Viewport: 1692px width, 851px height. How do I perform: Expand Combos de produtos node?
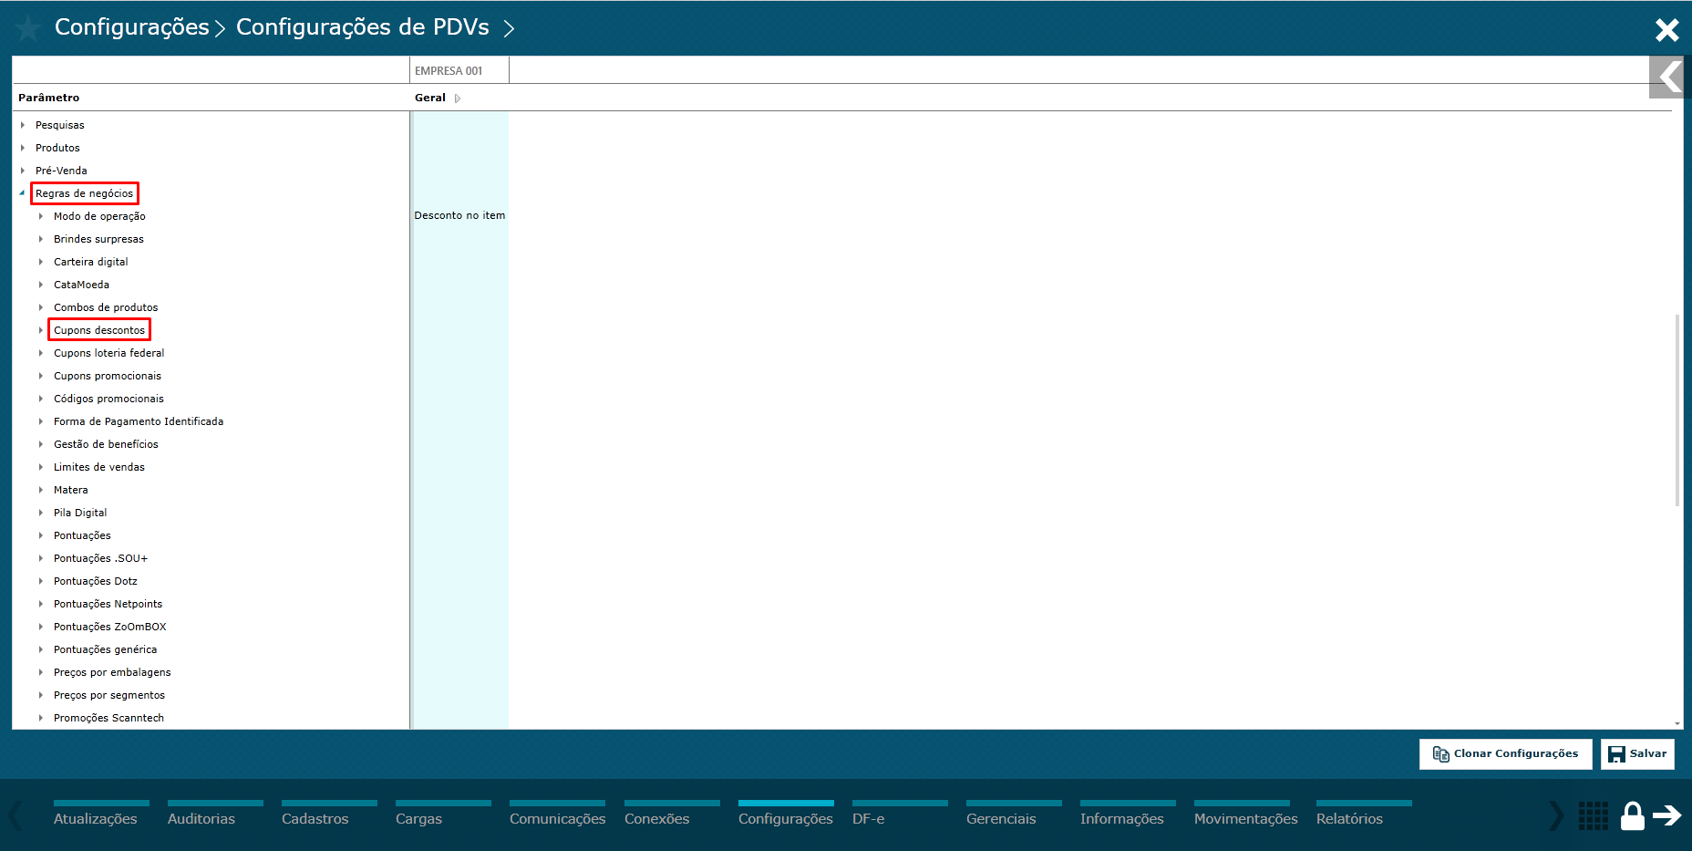point(41,307)
